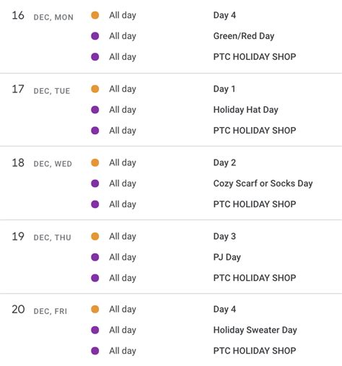Open Cozy Scarf or Socks Day event

(x=263, y=183)
